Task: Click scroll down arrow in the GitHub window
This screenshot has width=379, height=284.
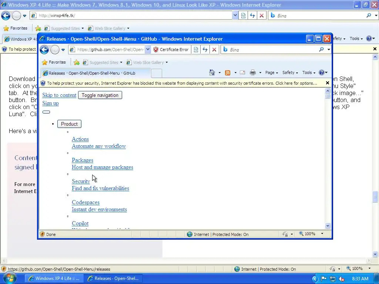Action: (328, 226)
